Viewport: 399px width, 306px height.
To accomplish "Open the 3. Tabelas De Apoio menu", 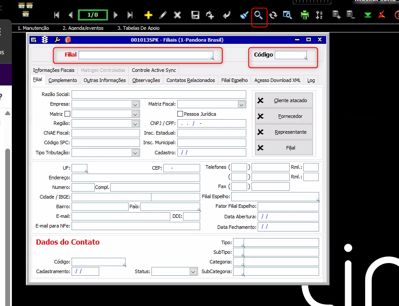I will pyautogui.click(x=138, y=28).
